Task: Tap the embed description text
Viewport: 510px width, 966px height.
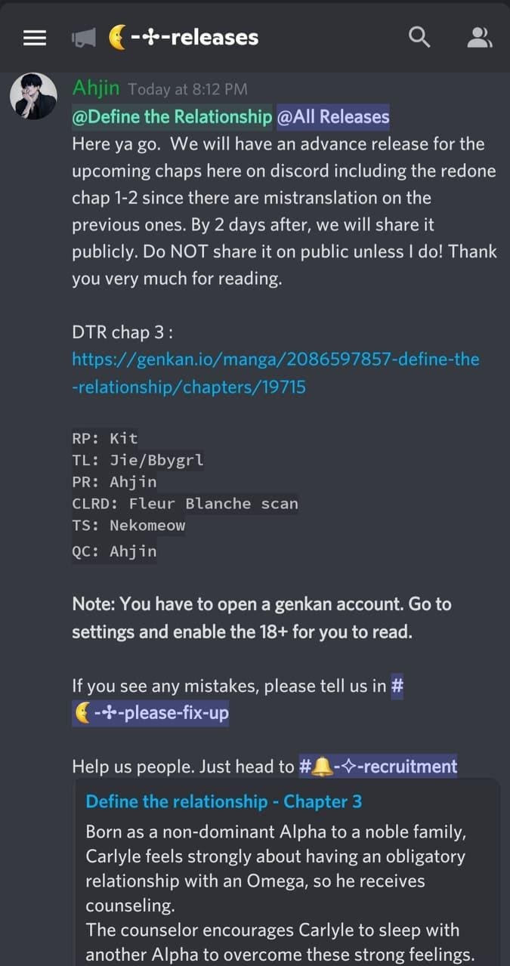Action: point(280,893)
